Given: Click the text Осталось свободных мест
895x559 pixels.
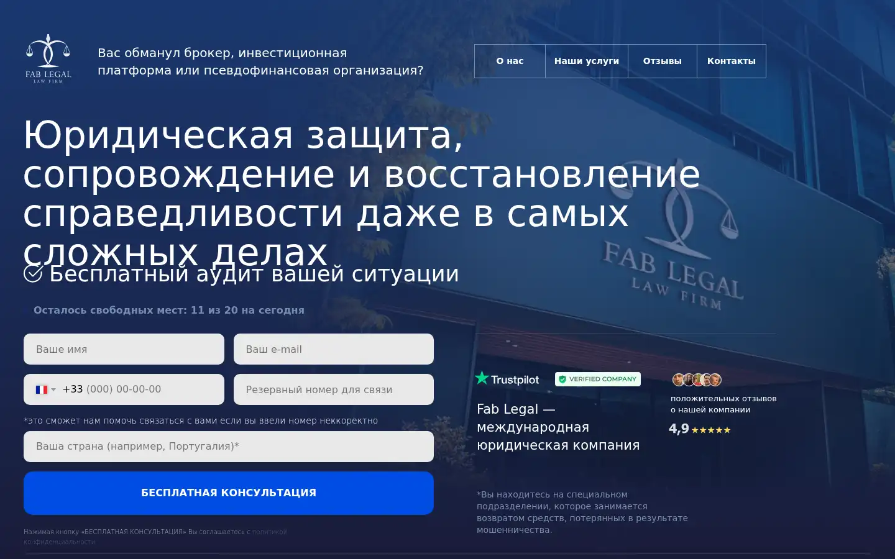Looking at the screenshot, I should tap(169, 310).
